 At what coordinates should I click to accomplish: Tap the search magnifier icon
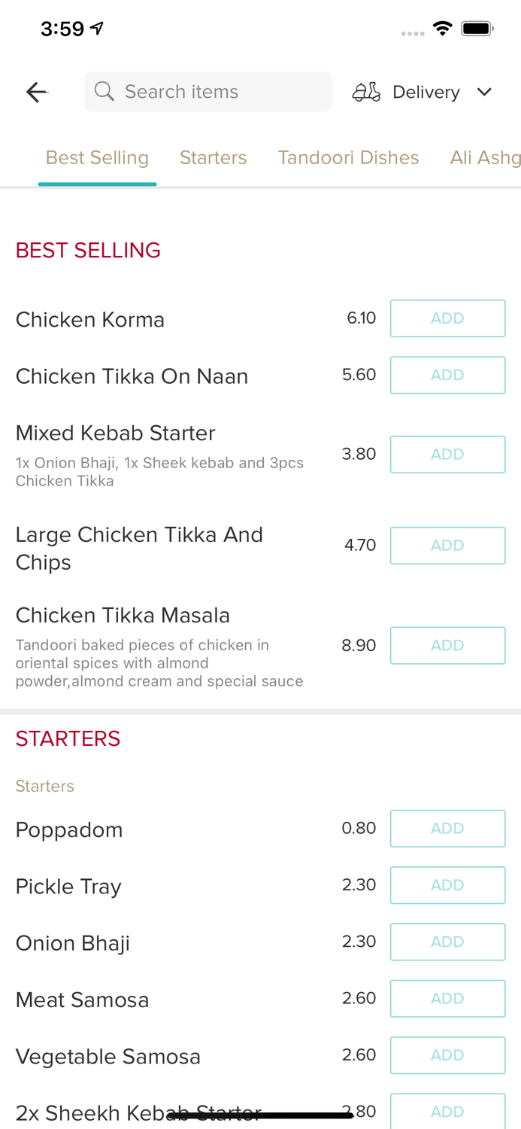(x=105, y=92)
